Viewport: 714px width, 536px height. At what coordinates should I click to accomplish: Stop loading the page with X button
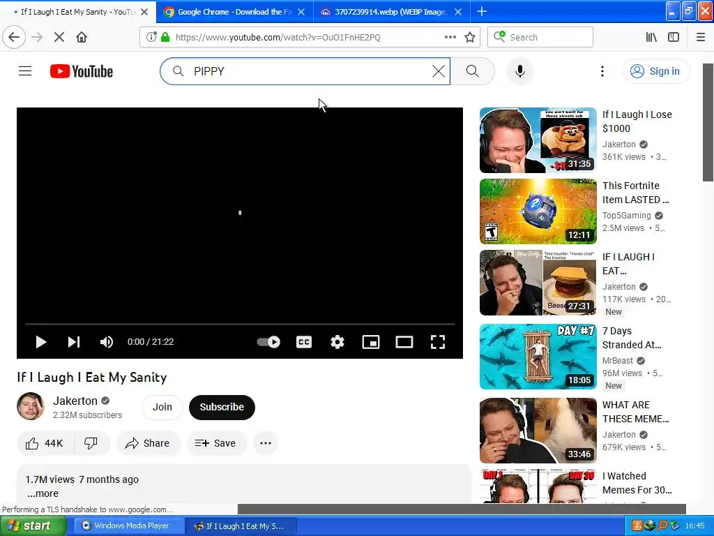pyautogui.click(x=59, y=37)
